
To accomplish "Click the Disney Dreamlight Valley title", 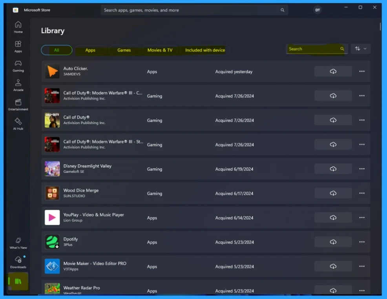I will (88, 166).
